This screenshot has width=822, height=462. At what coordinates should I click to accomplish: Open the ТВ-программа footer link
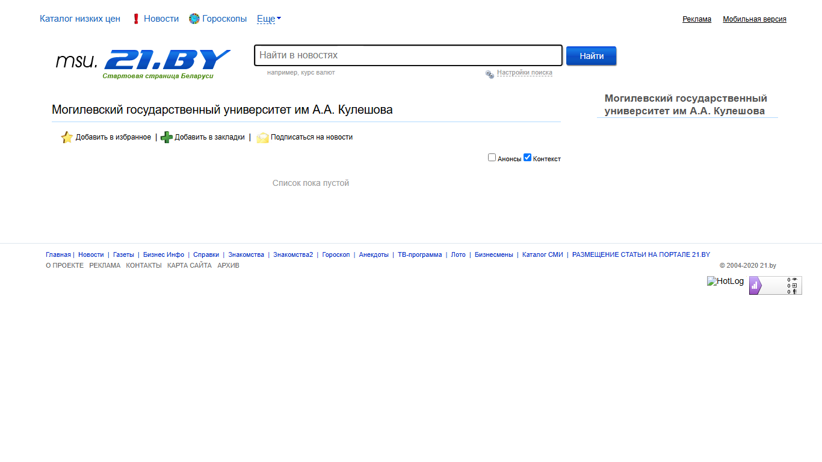pyautogui.click(x=419, y=255)
